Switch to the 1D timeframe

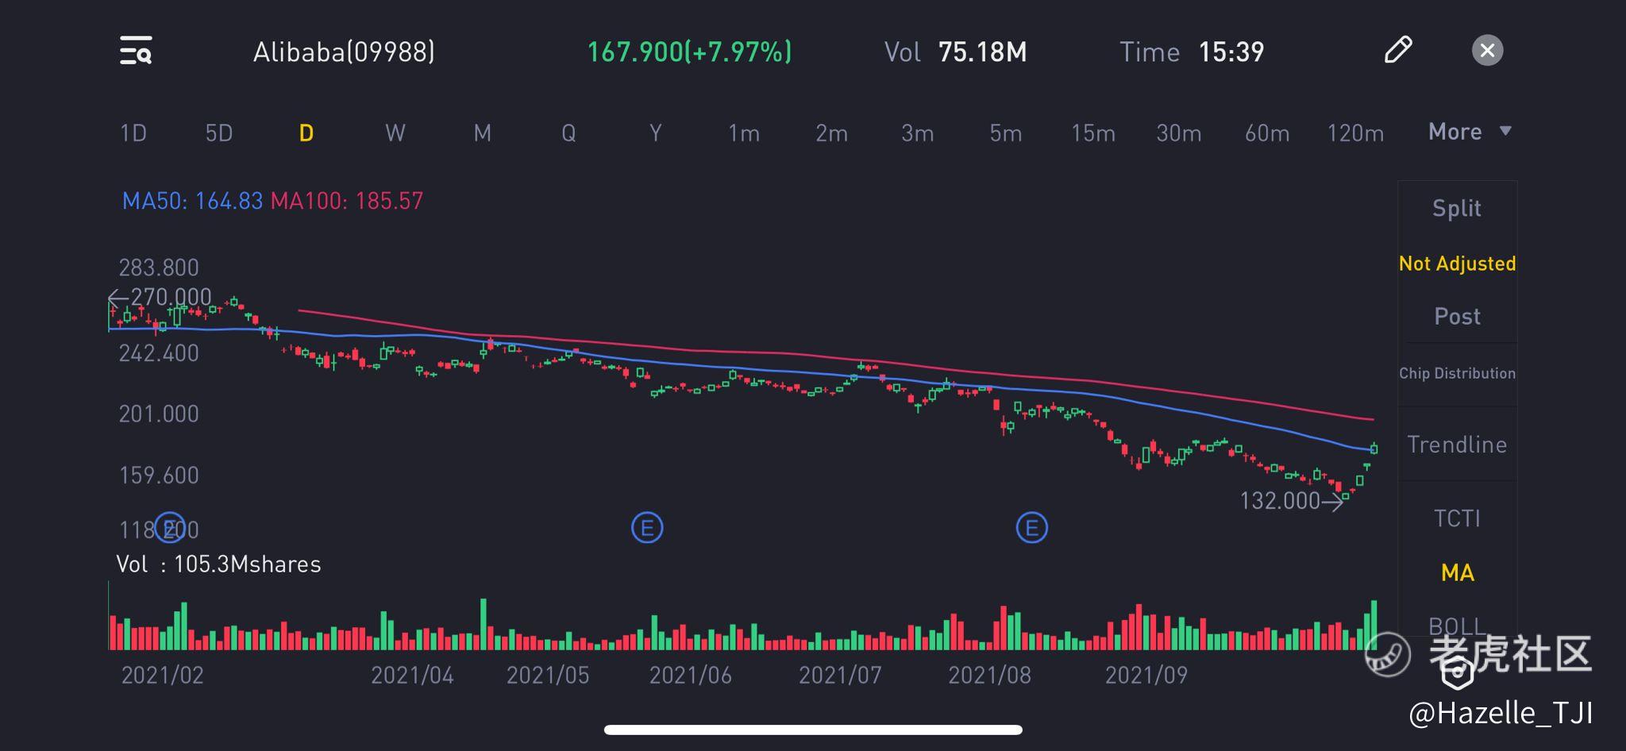point(133,133)
